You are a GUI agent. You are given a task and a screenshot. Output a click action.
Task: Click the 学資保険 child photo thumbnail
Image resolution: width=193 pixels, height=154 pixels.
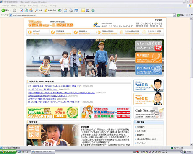[x=53, y=135]
